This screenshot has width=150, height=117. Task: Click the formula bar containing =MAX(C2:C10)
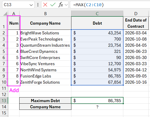110,5
